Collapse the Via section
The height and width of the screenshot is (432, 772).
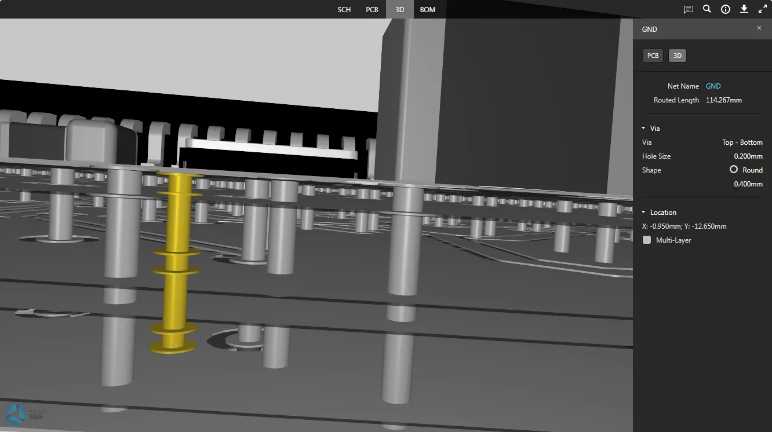click(x=643, y=128)
